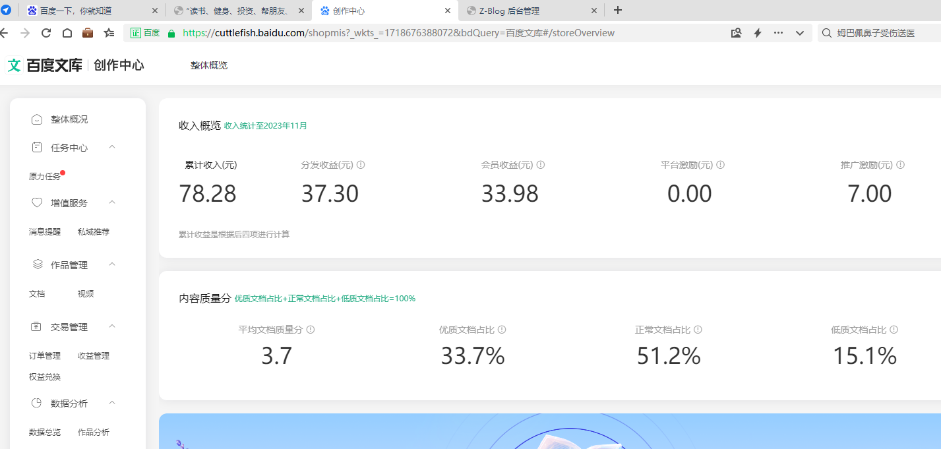Image resolution: width=941 pixels, height=449 pixels.
Task: Click the 任务中心 clipboard icon
Action: [37, 147]
